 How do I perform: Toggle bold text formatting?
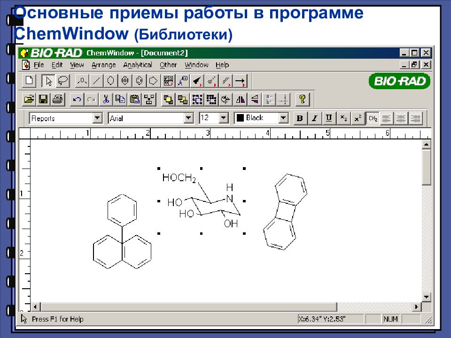[300, 118]
